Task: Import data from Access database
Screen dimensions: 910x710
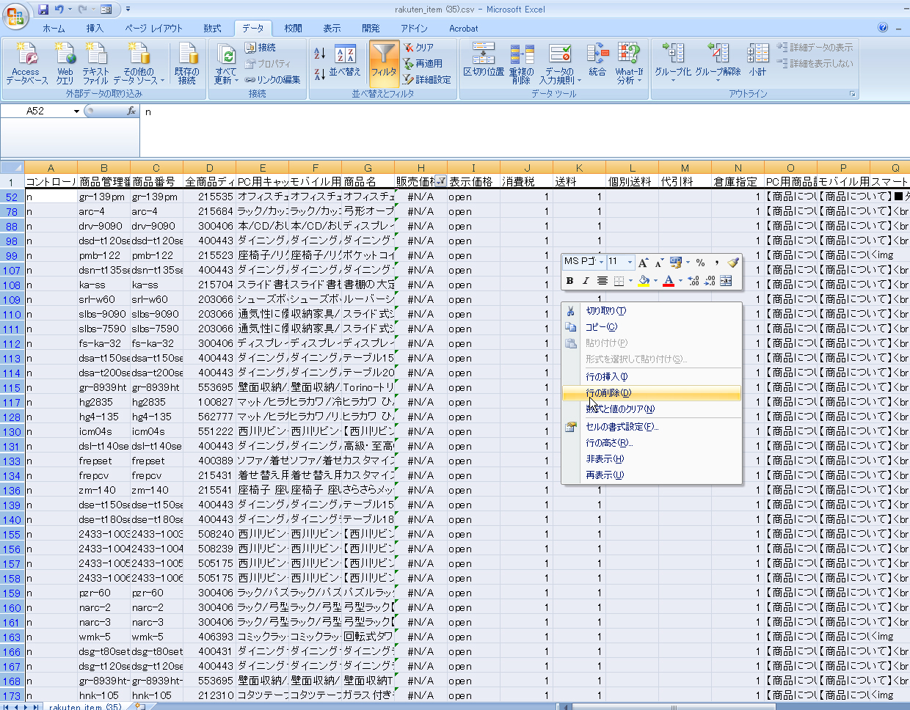Action: pos(26,63)
